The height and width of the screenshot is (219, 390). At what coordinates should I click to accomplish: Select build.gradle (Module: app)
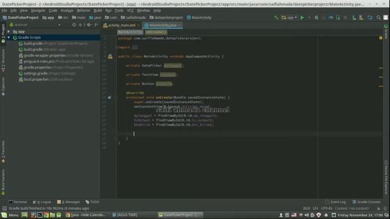42,49
